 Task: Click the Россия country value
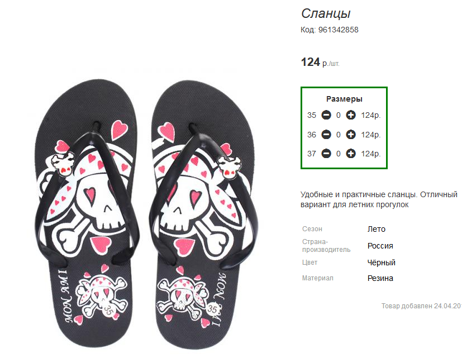click(380, 246)
